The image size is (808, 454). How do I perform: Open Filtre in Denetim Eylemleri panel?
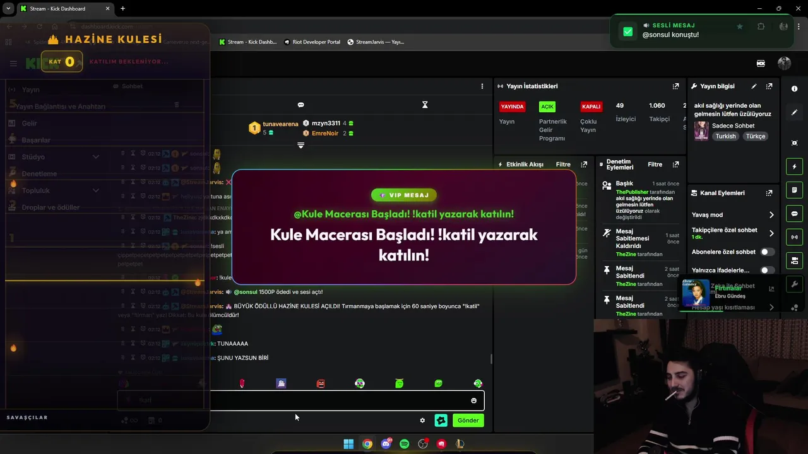[655, 165]
